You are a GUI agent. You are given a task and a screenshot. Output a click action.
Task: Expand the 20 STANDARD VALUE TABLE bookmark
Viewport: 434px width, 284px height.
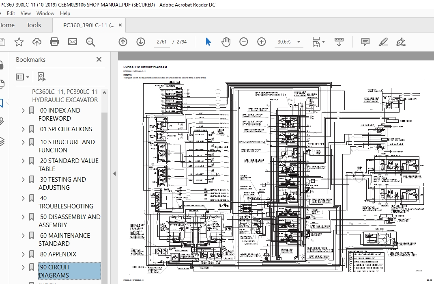pyautogui.click(x=23, y=161)
